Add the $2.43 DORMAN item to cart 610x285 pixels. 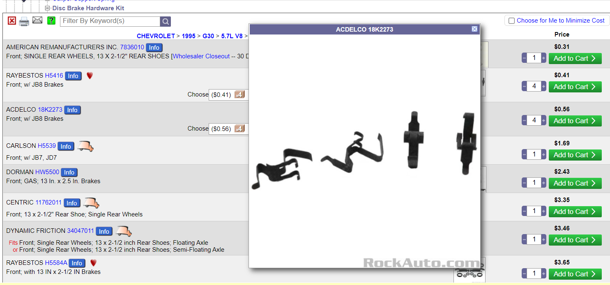(575, 183)
